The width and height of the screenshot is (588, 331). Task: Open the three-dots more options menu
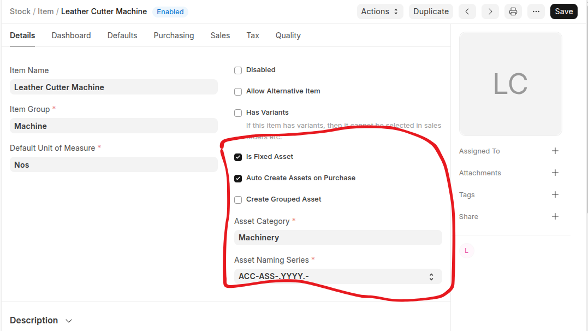pyautogui.click(x=536, y=11)
